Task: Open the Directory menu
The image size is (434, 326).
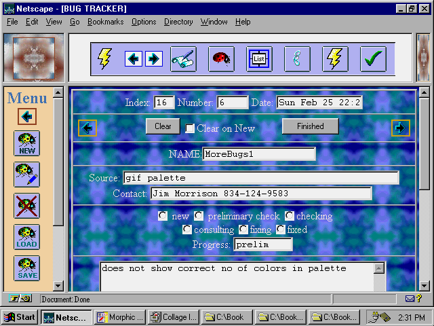Action: (x=178, y=22)
